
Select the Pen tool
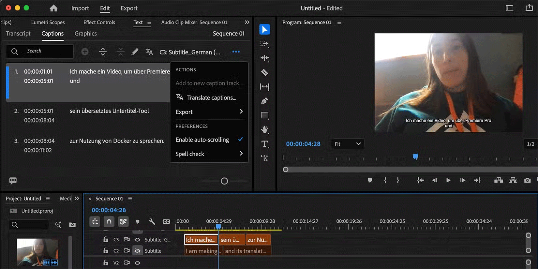click(x=264, y=101)
